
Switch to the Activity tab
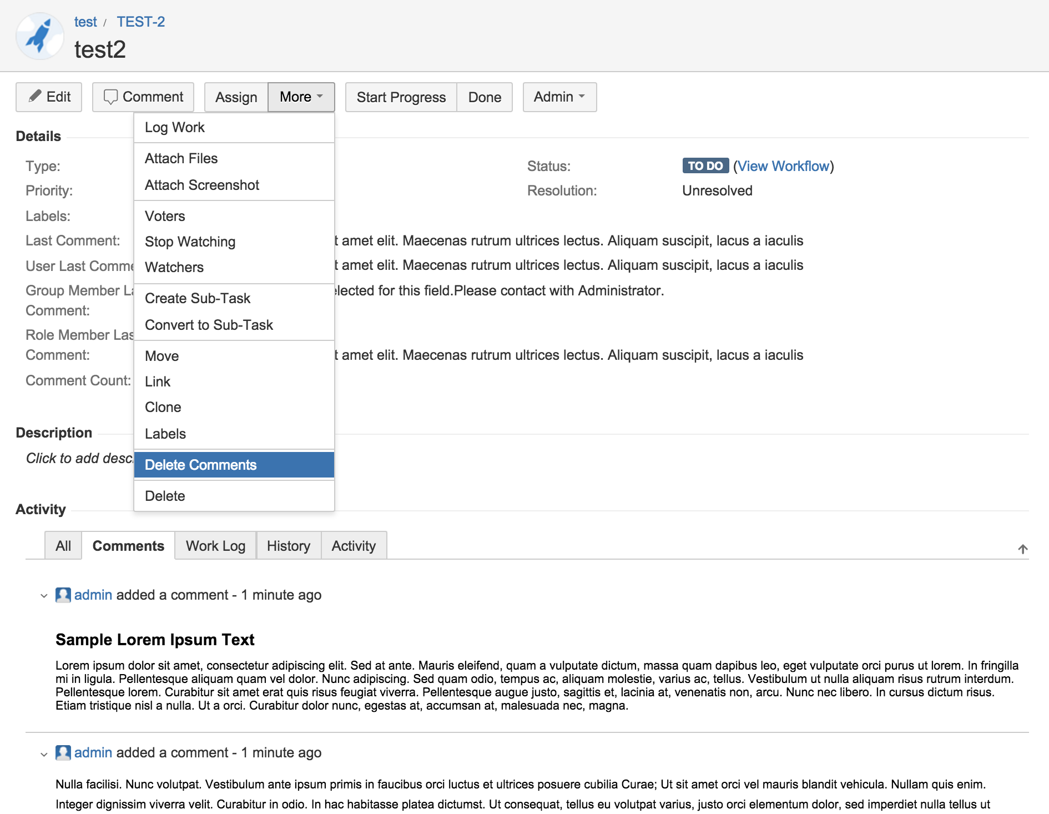(354, 546)
